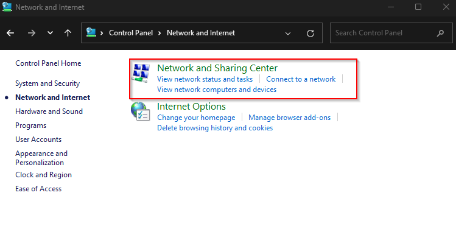Screen dimensions: 456x226
Task: Open Clock and Region category
Action: [x=43, y=175]
